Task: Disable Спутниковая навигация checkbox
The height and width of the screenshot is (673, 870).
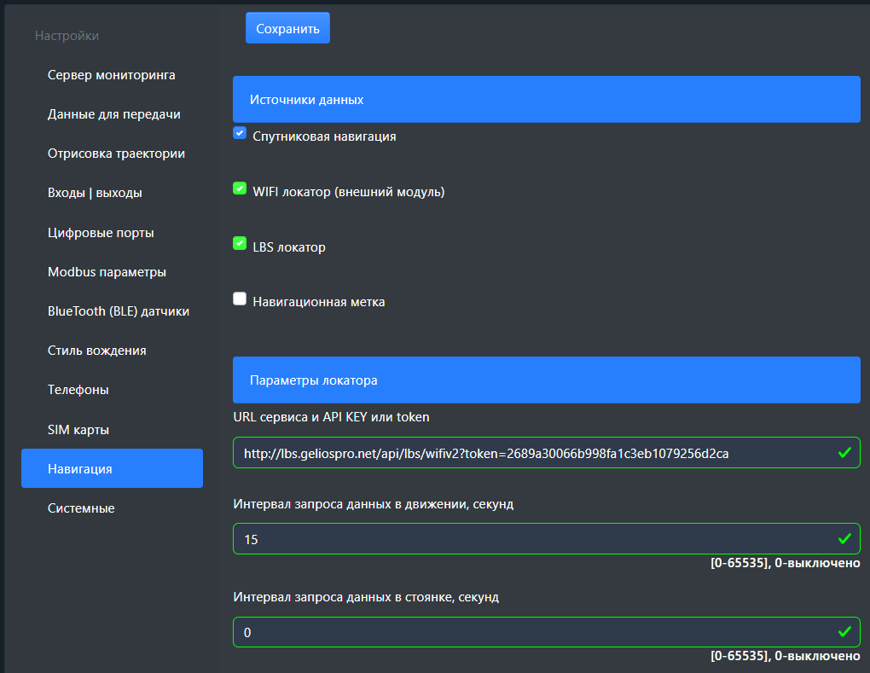Action: point(240,133)
